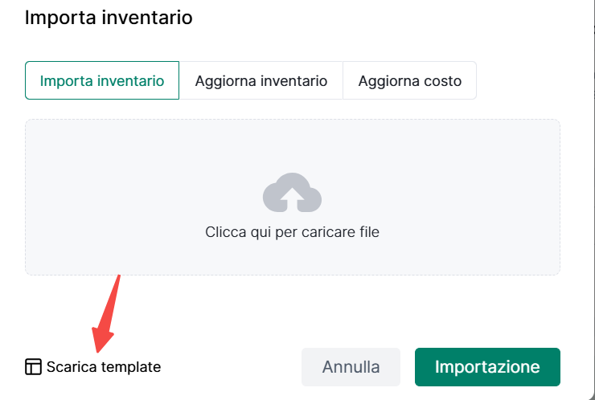
Task: Download template via Scarica template link
Action: click(x=104, y=367)
